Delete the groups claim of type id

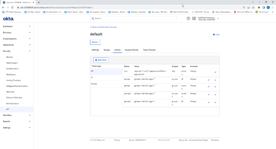point(215,80)
